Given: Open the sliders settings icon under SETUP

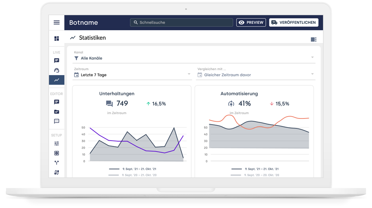Looking at the screenshot, I should pos(56,143).
